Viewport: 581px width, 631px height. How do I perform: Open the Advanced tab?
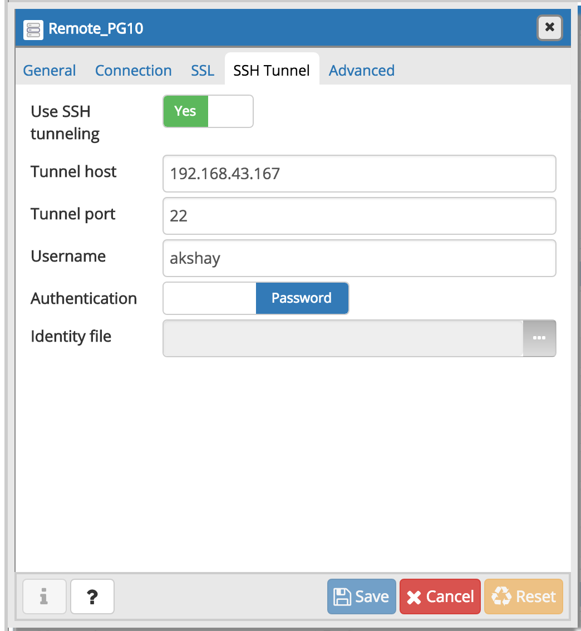click(362, 71)
